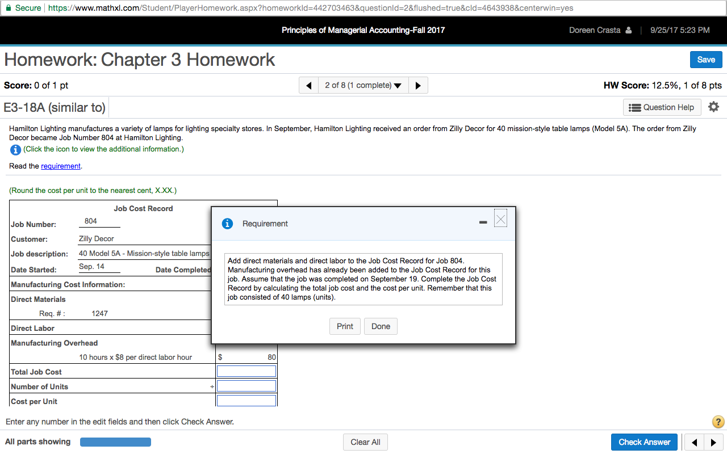727x454 pixels.
Task: Open the yellow help question mark
Action: [x=718, y=422]
